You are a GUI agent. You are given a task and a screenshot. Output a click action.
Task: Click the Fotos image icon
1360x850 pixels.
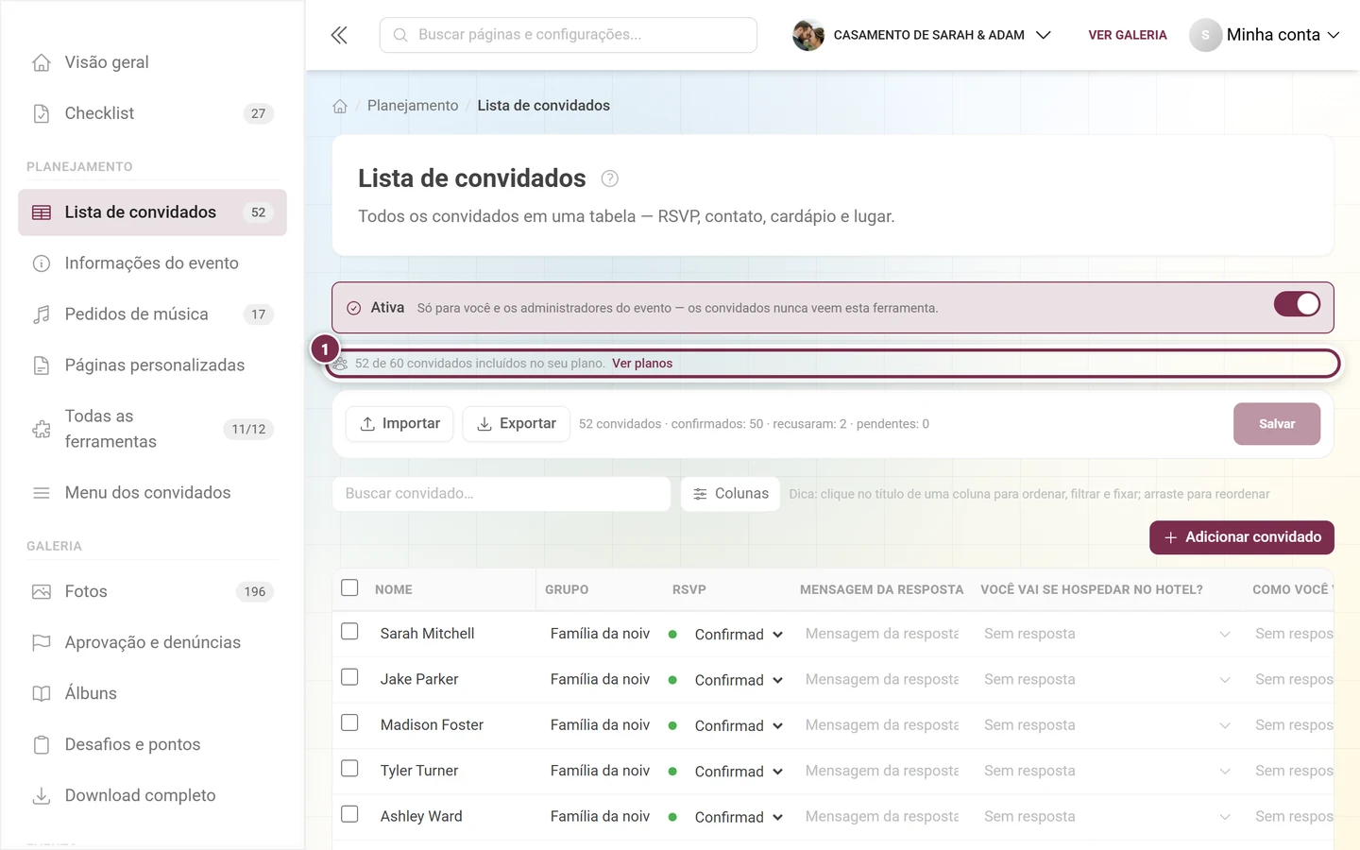click(42, 592)
